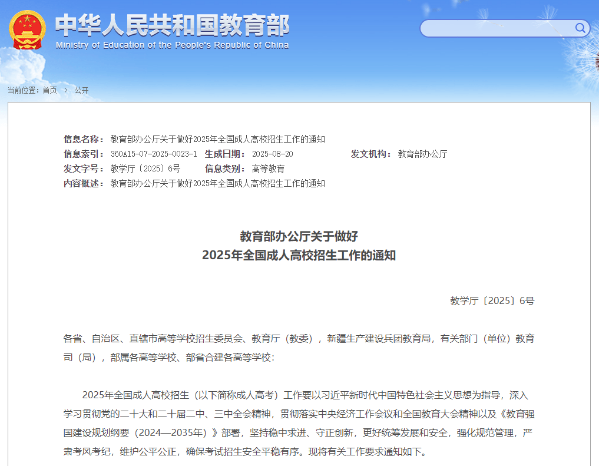
Task: Click the national emblem logo
Action: [x=27, y=30]
